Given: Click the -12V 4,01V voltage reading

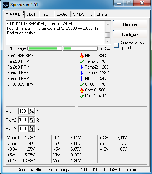Looking at the screenshot, I should click(x=67, y=138).
